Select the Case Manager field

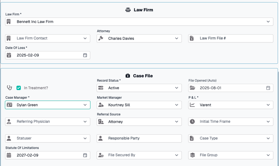(48, 105)
